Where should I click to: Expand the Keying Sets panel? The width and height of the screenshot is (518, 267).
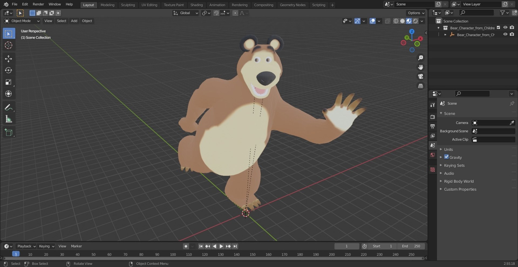coord(454,165)
